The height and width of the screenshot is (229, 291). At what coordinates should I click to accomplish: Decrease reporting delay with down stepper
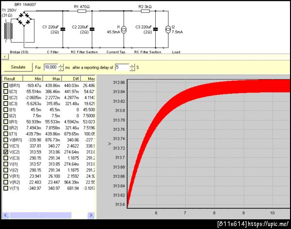tap(132, 69)
